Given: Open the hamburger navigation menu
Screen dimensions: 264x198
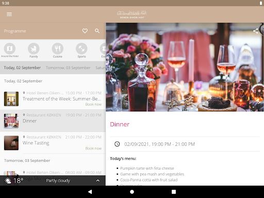Looking at the screenshot, I should pos(9,14).
